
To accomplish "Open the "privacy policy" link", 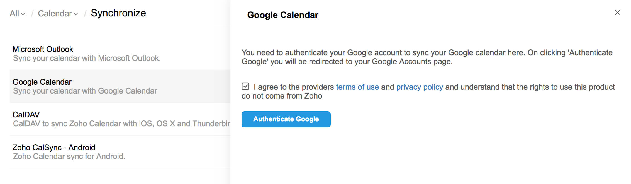I will (419, 87).
